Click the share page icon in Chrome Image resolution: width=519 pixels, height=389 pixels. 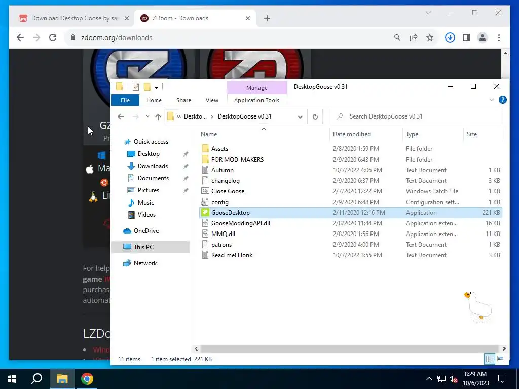point(414,37)
